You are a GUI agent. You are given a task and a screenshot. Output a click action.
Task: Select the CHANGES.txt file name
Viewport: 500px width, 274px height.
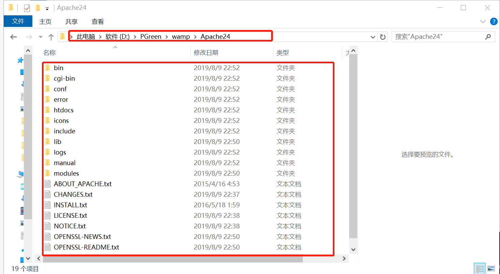coord(73,194)
